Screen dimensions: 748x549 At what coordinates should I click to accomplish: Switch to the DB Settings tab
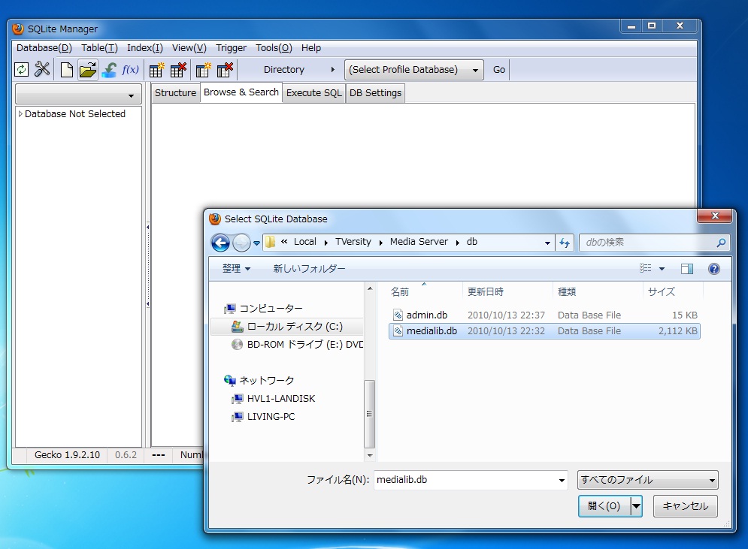pos(375,93)
